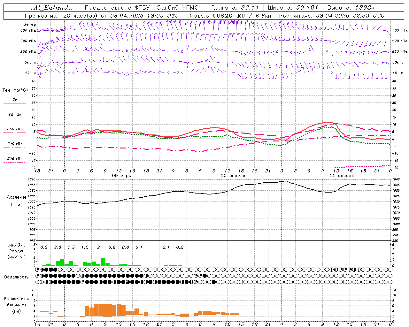The height and width of the screenshot is (327, 409).
Task: Click the Рассчитано: 08.04.2025 22:39 UTC text
Action: click(x=332, y=16)
